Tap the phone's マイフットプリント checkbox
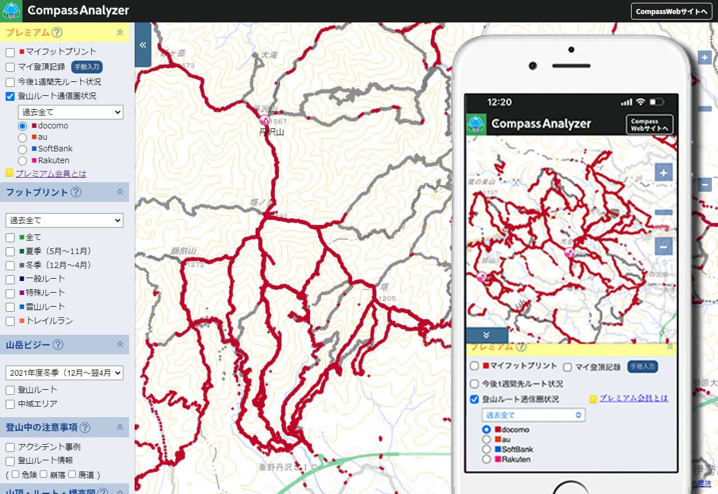 (x=475, y=366)
